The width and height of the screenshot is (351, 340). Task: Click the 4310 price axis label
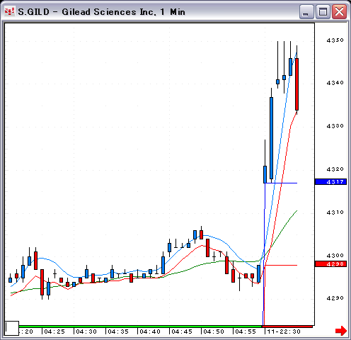pyautogui.click(x=335, y=212)
